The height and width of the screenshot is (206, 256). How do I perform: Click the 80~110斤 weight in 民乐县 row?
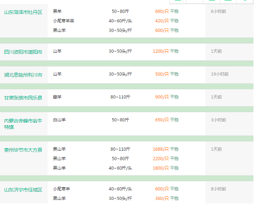(120, 97)
